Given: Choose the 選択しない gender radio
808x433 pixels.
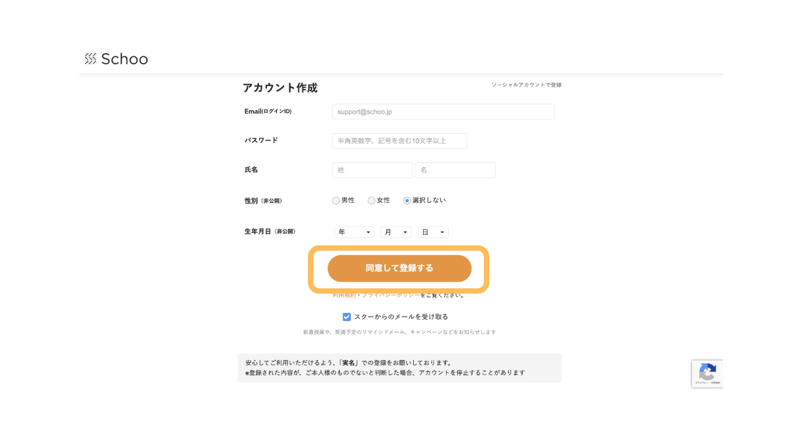Looking at the screenshot, I should point(407,201).
